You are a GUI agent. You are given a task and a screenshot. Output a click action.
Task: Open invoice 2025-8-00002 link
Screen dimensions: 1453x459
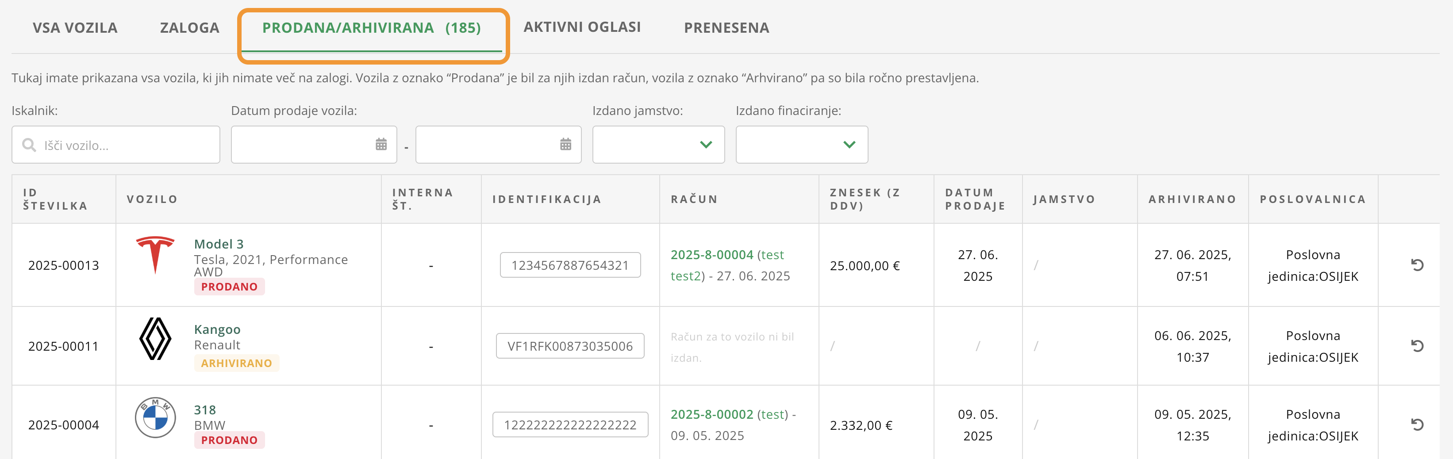click(x=712, y=414)
